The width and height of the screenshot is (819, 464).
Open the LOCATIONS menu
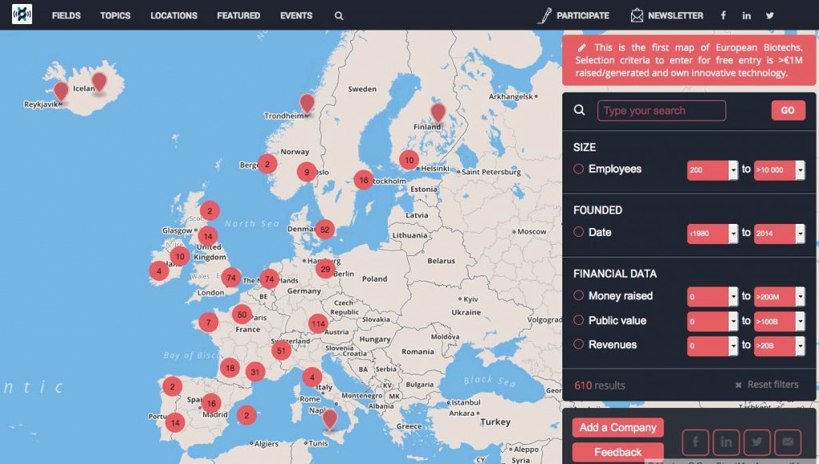pos(174,16)
